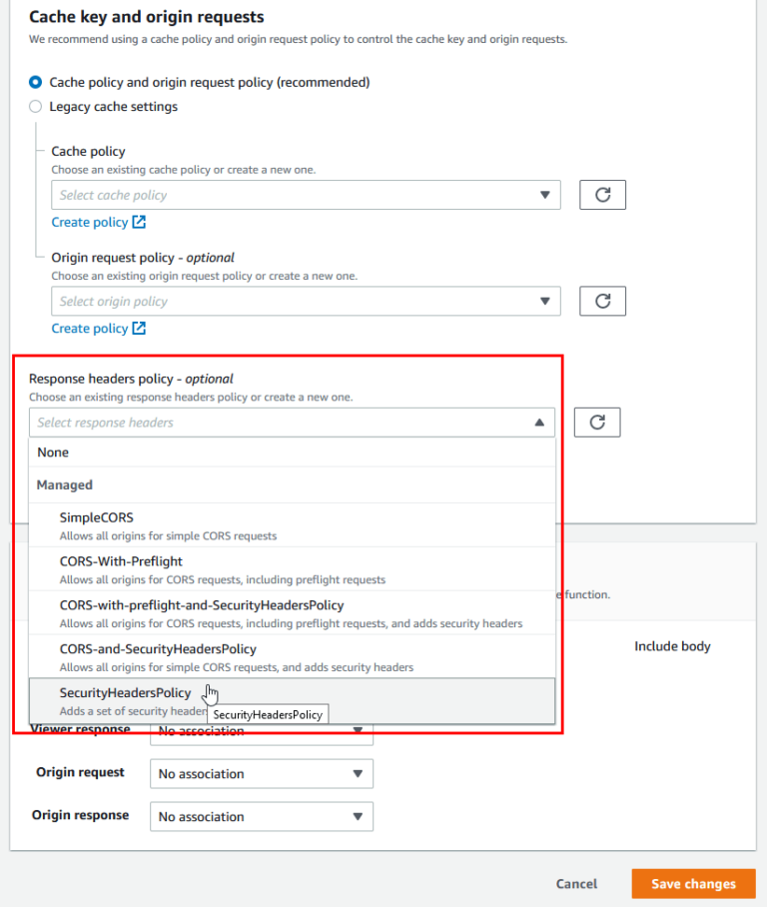Open the Origin request association dropdown
The image size is (767, 907).
262,773
